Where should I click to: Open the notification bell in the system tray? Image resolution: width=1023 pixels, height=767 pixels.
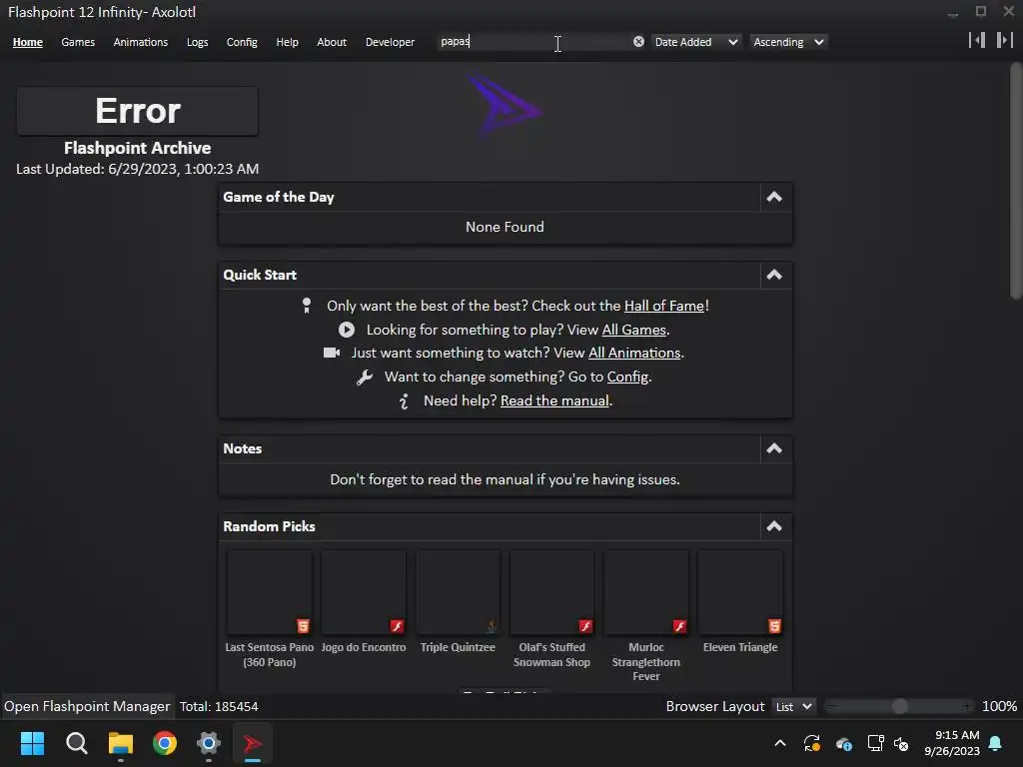(996, 743)
